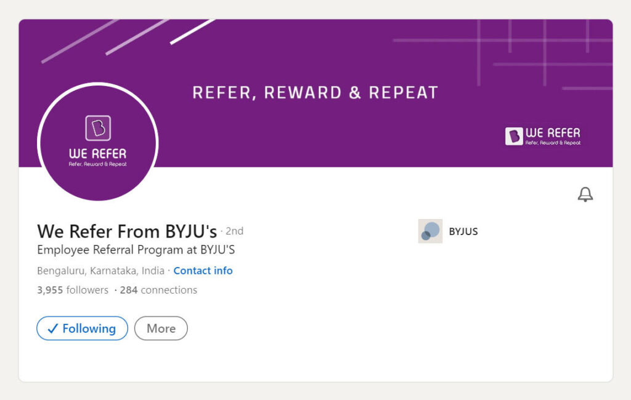Click the Bengaluru, Karnataka, India location text
631x400 pixels.
[100, 271]
